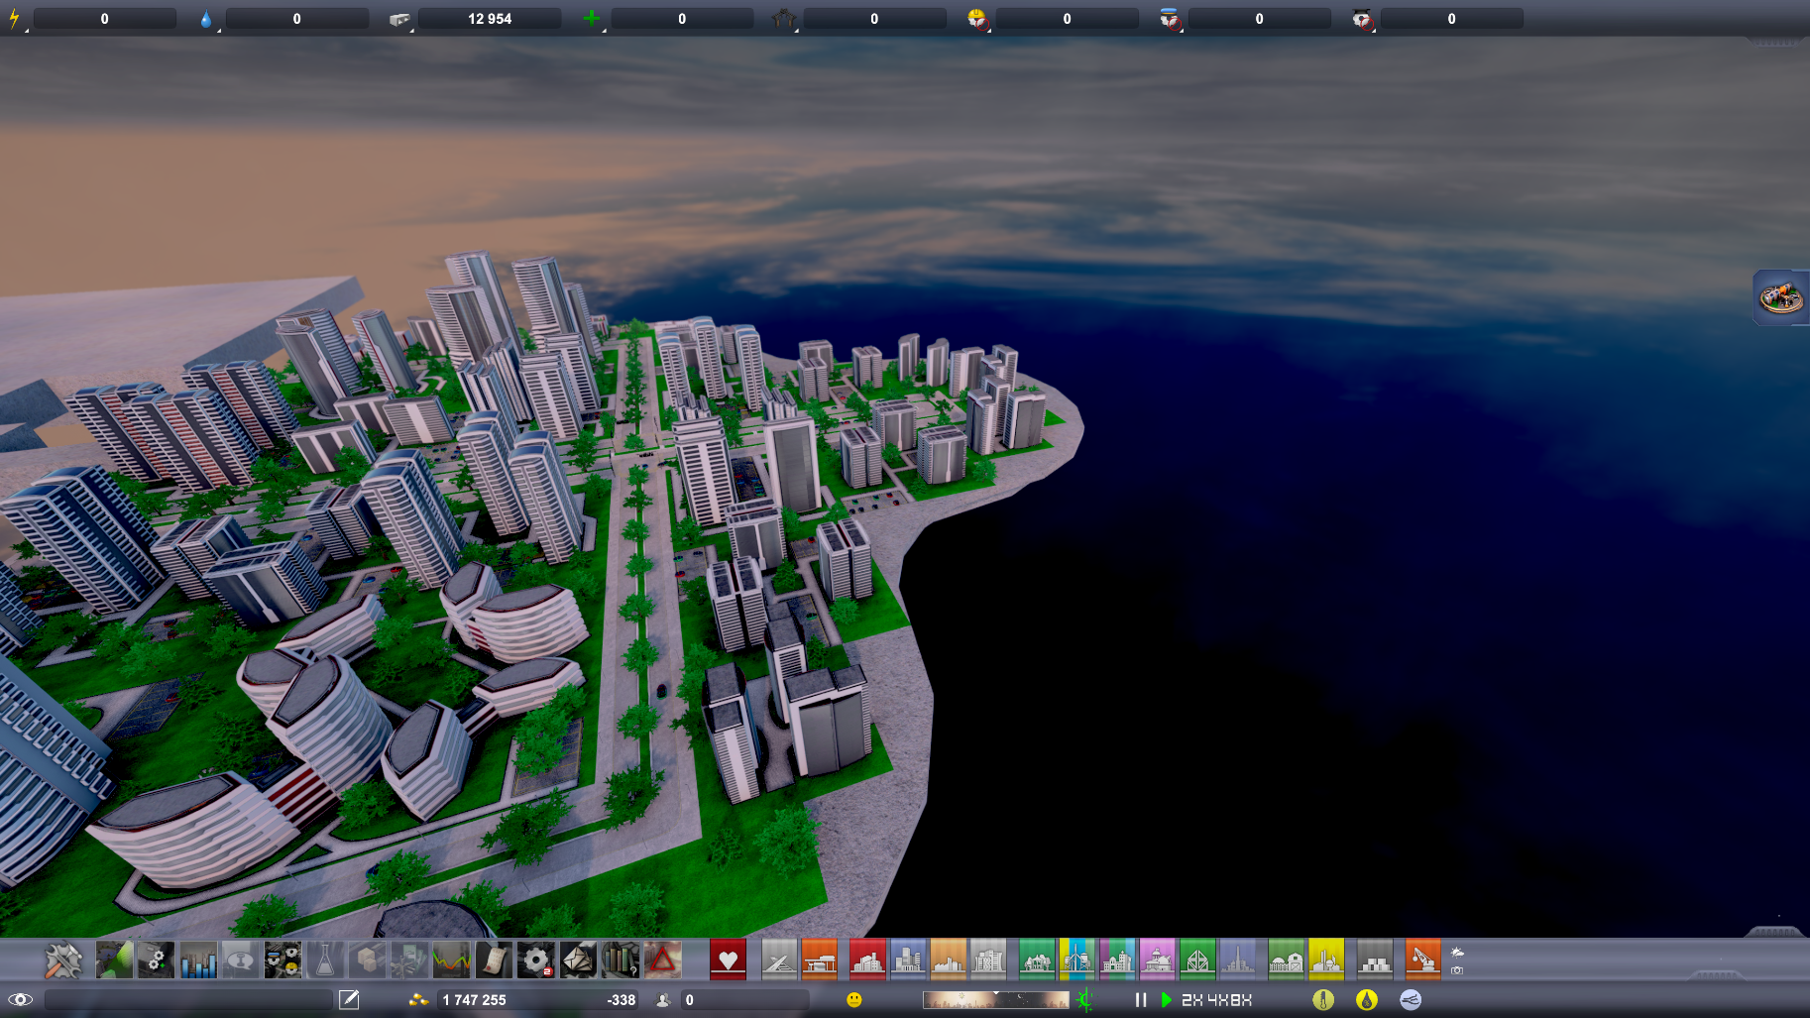Viewport: 1810px width, 1018px height.
Task: Expand the water counter dropdown
Action: (x=219, y=31)
